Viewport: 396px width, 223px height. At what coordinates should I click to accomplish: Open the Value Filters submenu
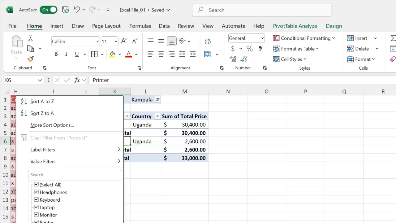pyautogui.click(x=70, y=161)
